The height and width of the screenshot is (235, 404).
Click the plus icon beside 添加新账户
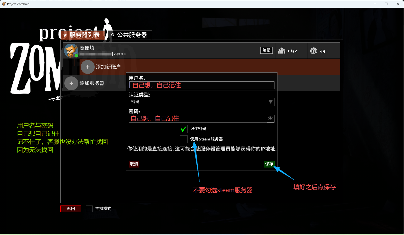pos(88,67)
